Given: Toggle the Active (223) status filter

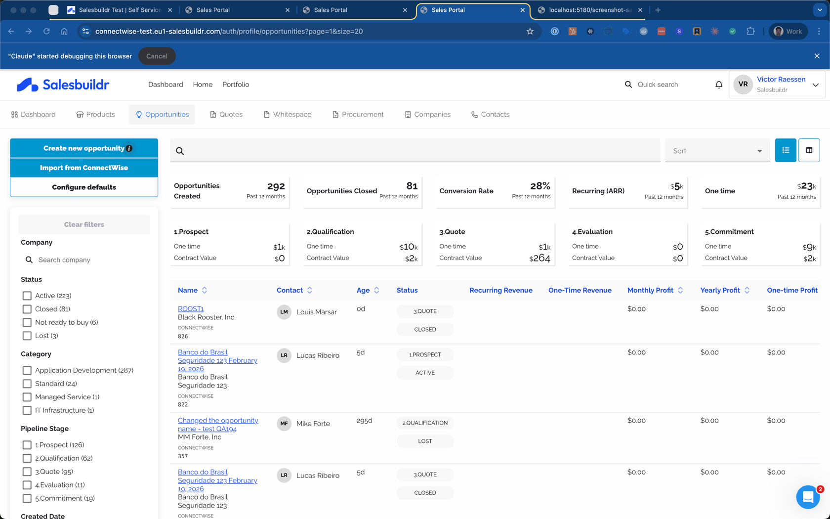Looking at the screenshot, I should 27,296.
